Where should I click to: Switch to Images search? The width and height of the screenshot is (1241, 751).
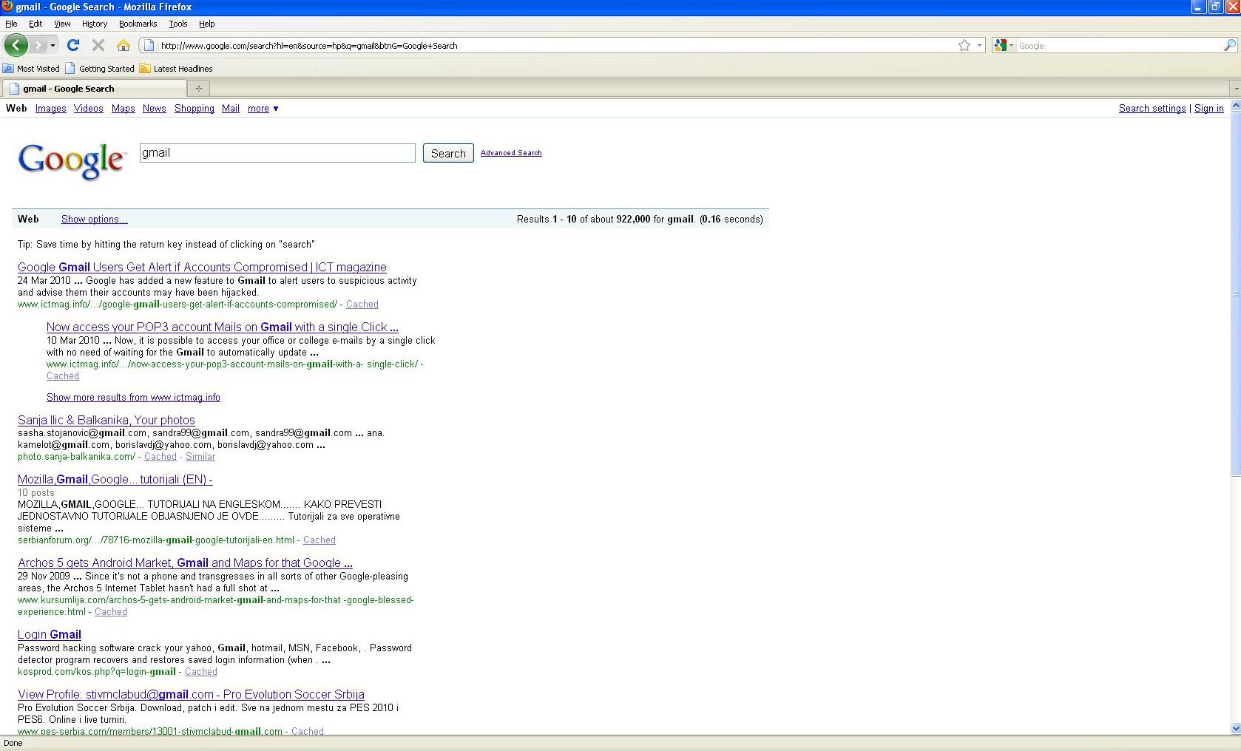(51, 109)
